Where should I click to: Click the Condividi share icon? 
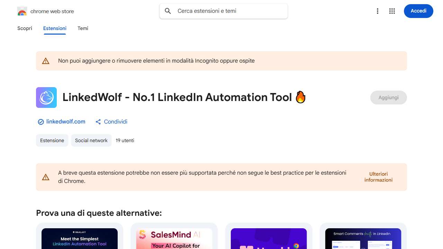pos(98,122)
